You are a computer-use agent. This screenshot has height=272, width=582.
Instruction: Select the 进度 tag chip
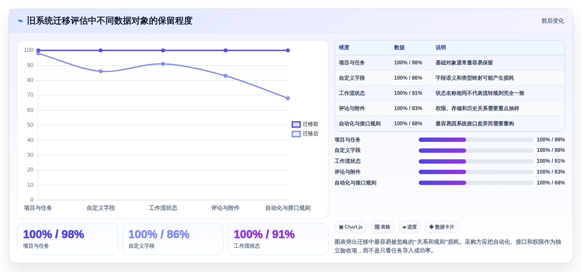pyautogui.click(x=409, y=227)
